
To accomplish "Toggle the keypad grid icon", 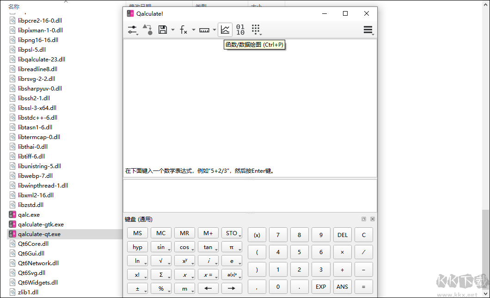I will pos(256,30).
